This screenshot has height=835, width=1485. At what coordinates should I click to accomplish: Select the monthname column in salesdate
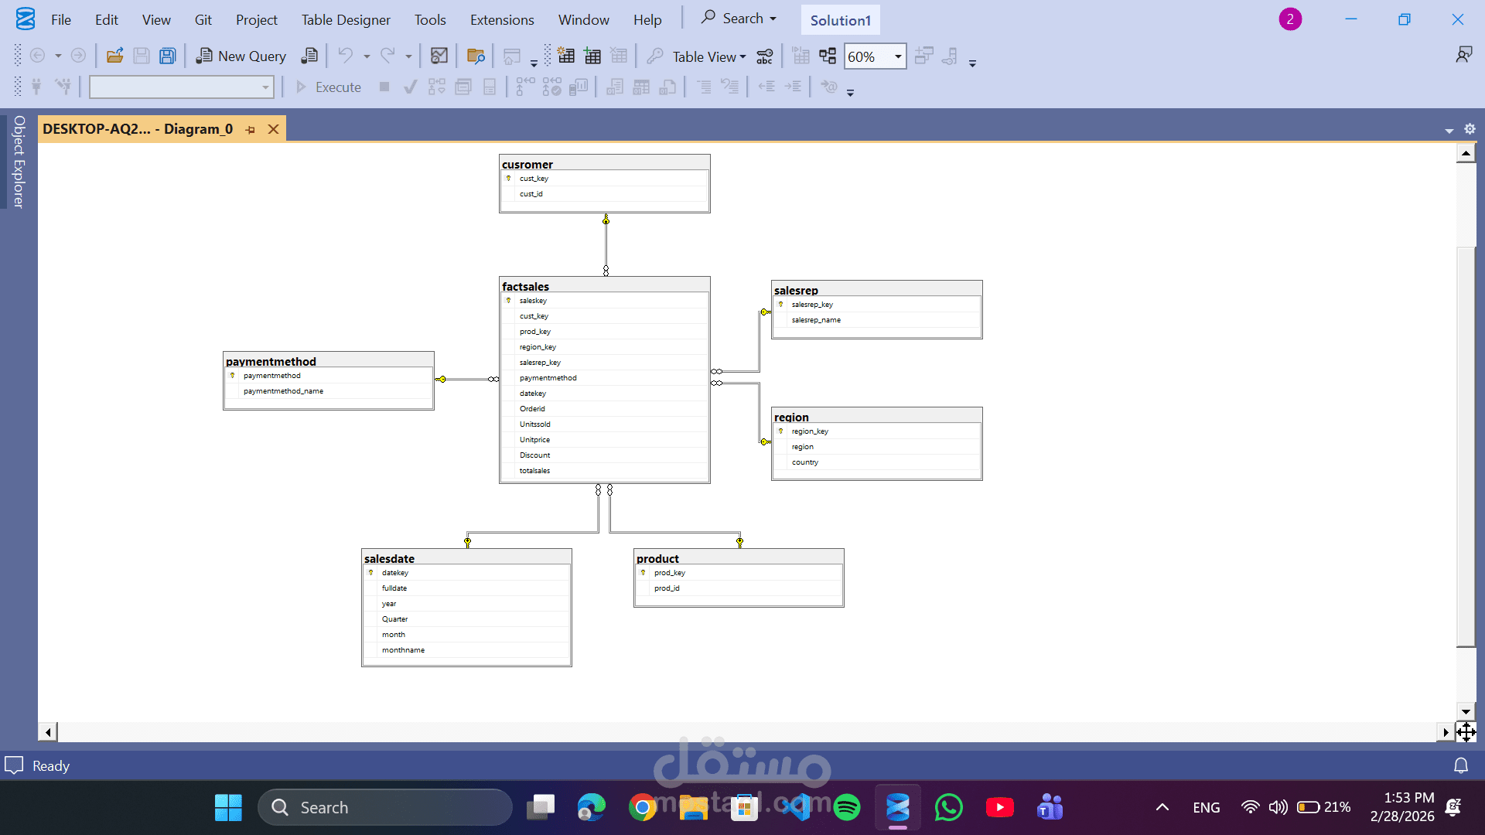click(x=466, y=649)
